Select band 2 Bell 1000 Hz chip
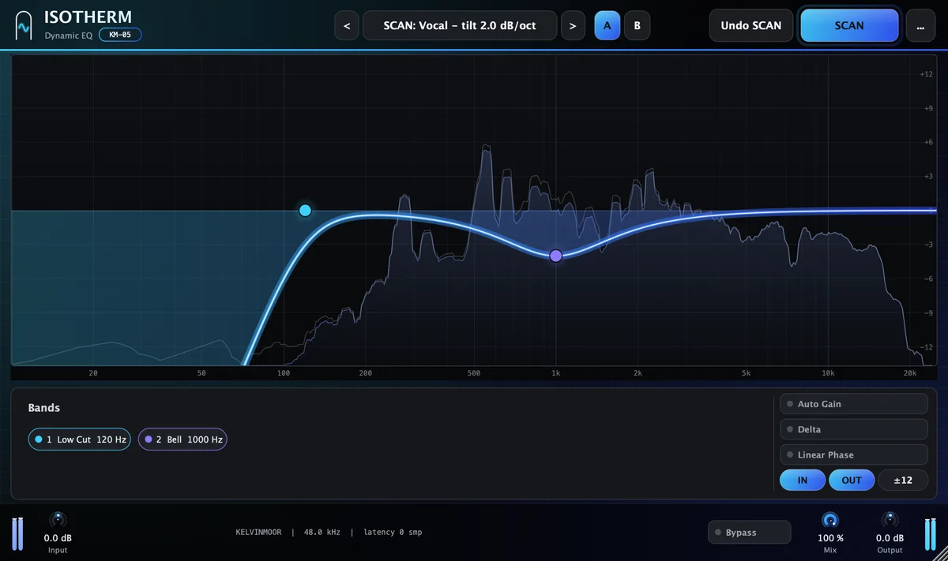948x561 pixels. coord(182,439)
